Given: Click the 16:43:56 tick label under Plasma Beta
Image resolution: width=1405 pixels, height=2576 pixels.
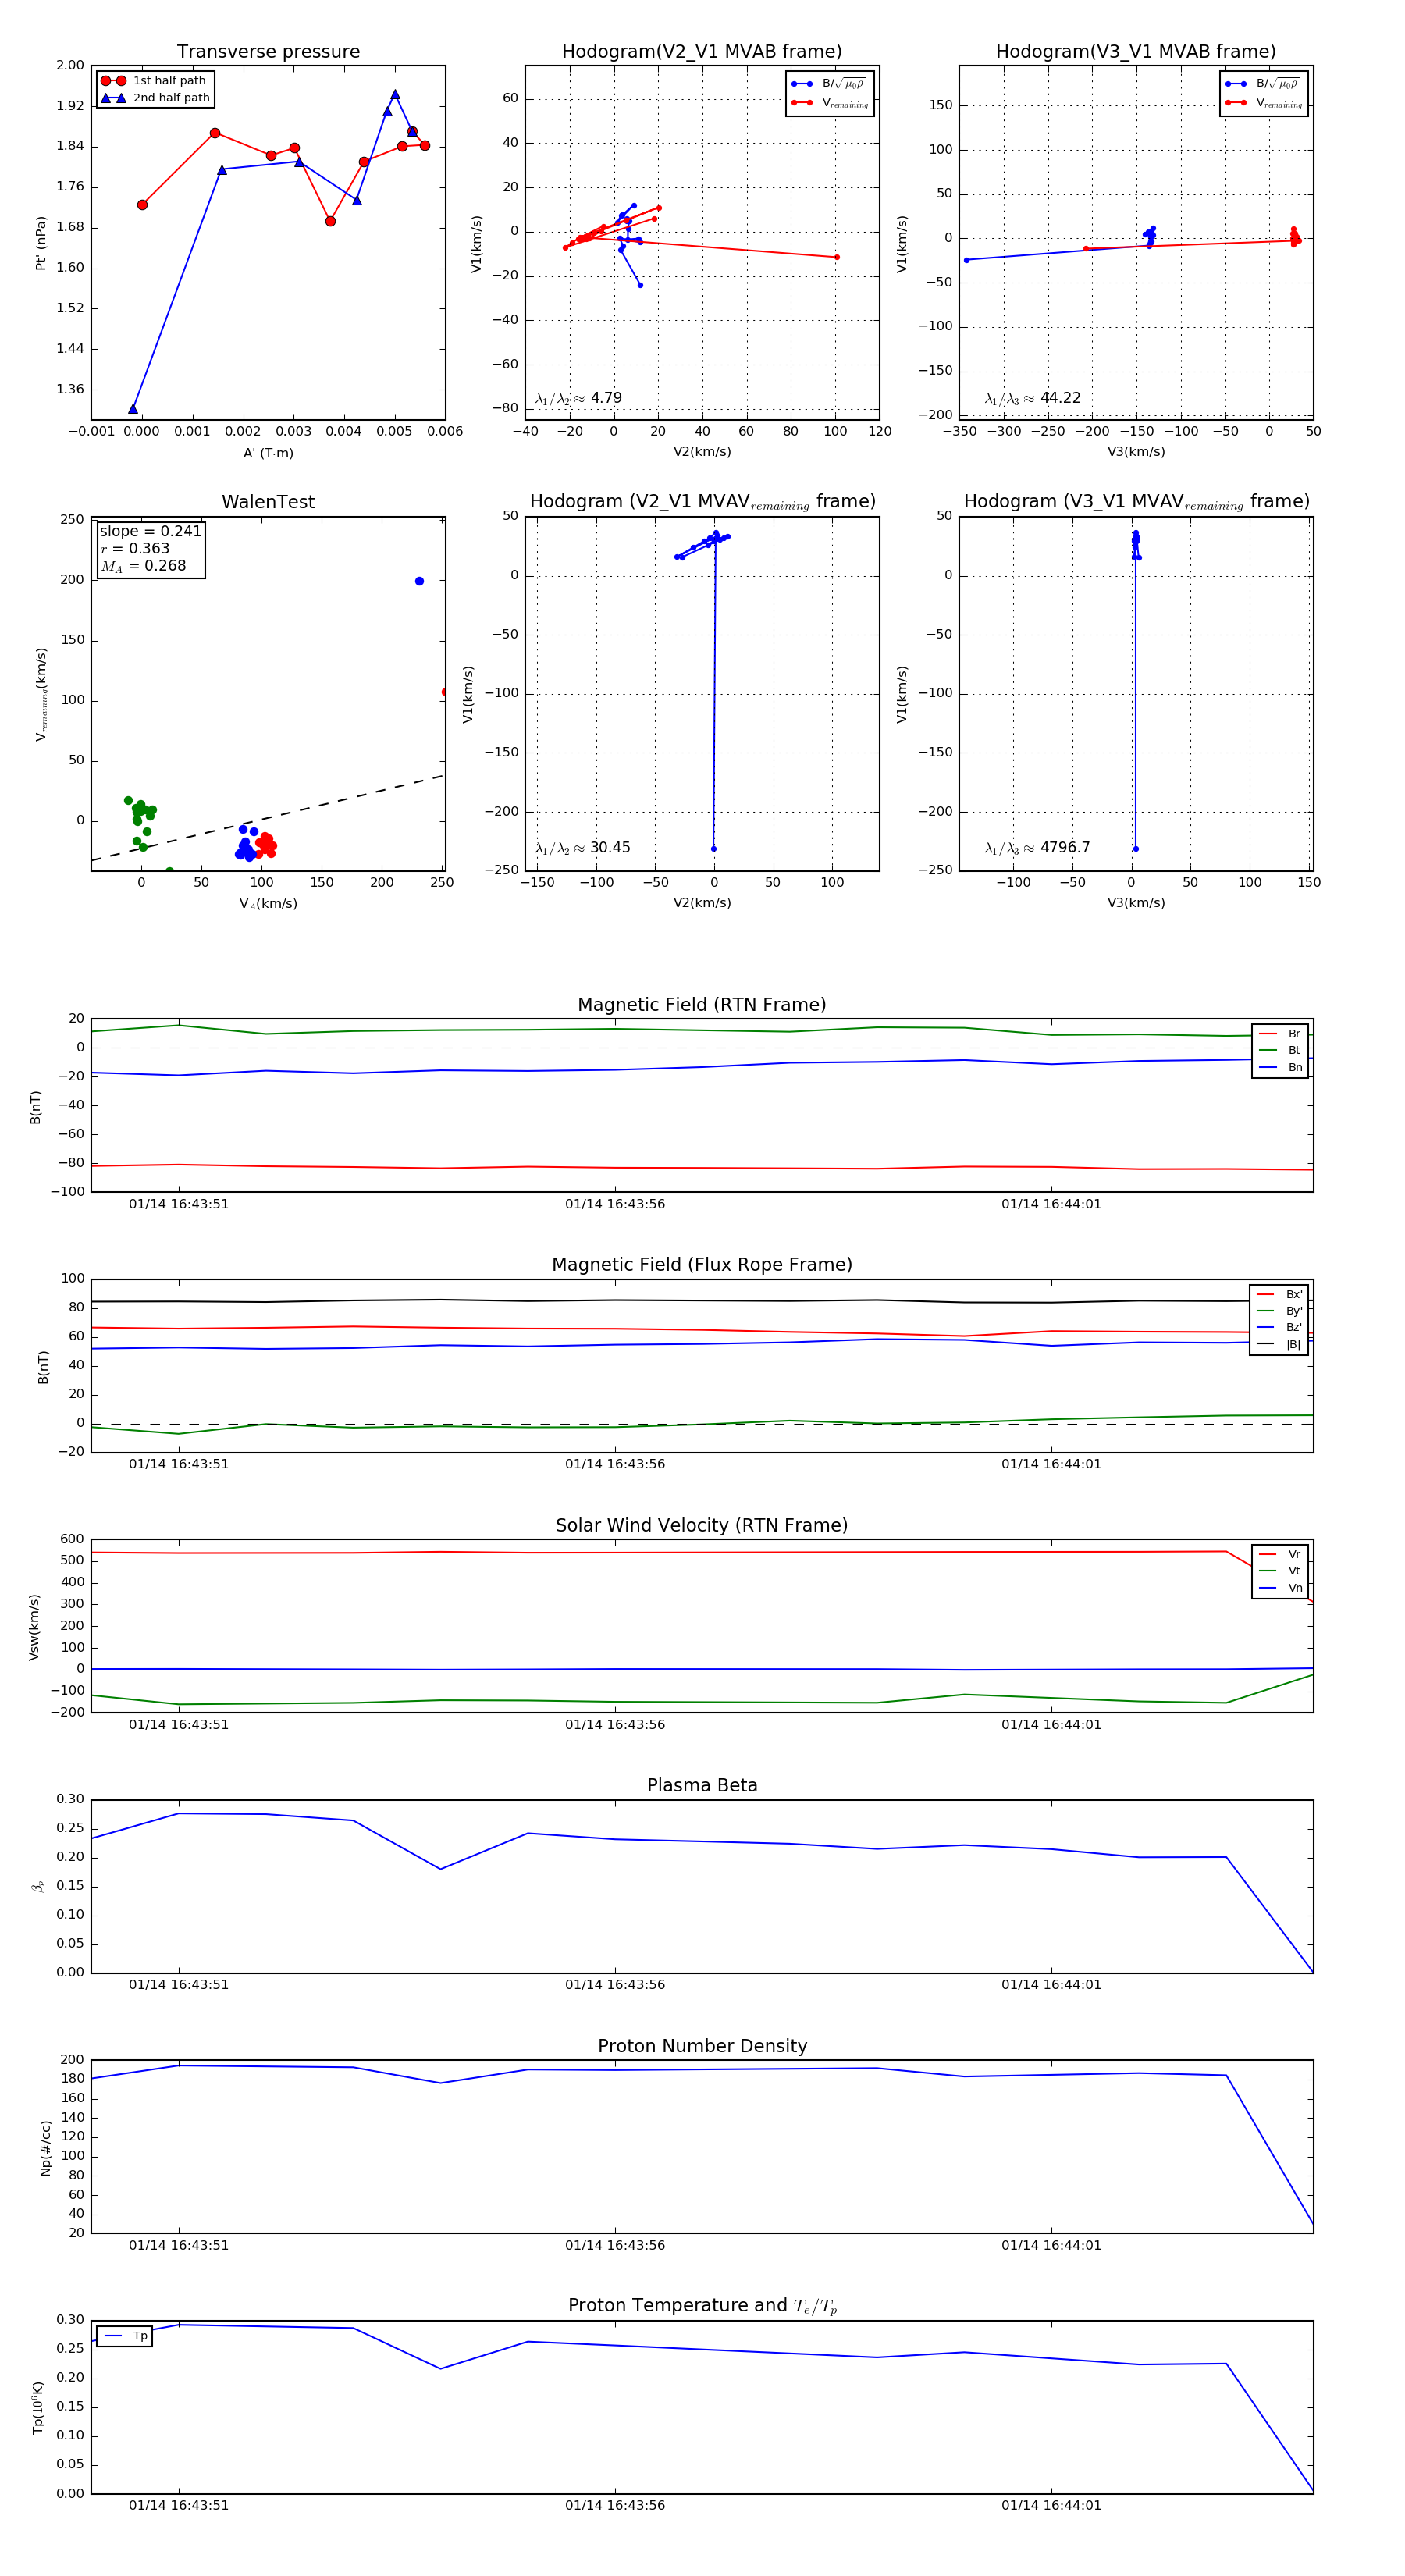Looking at the screenshot, I should (x=614, y=1984).
